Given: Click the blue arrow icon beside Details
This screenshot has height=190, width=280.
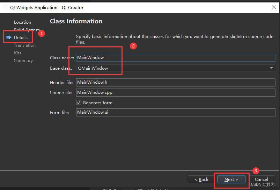Looking at the screenshot, I should [x=9, y=37].
